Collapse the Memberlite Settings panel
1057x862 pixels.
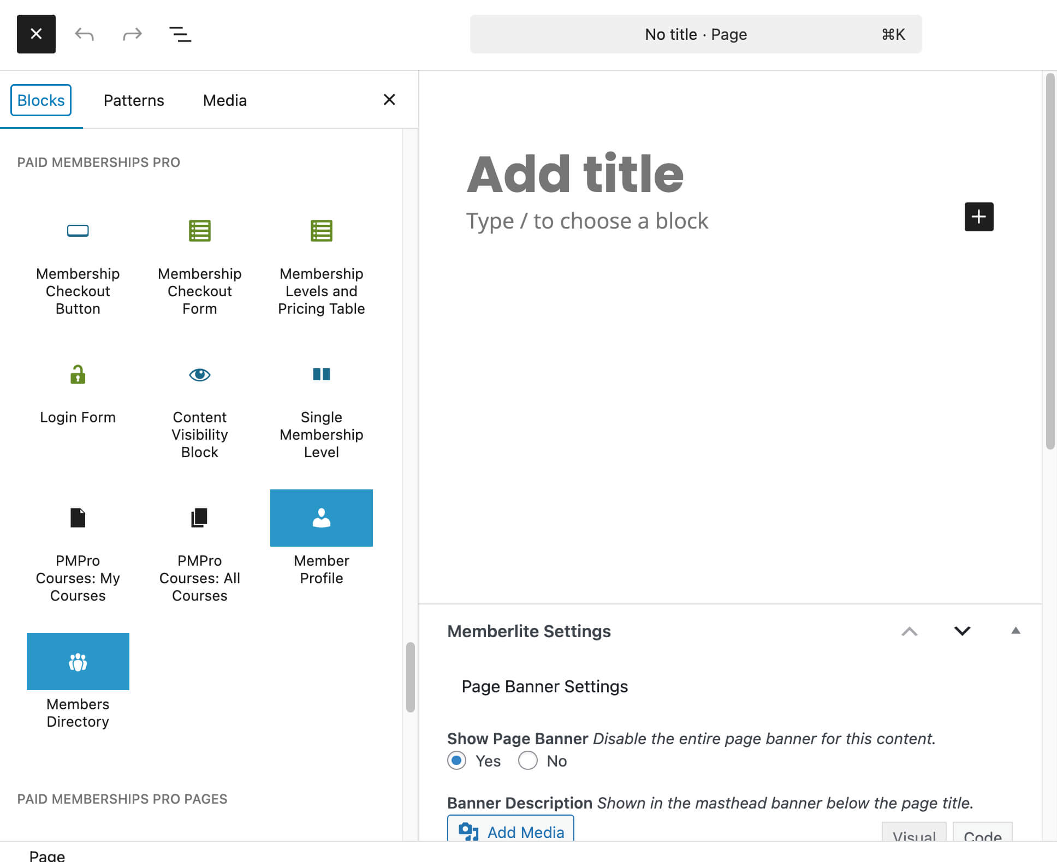pos(1015,631)
